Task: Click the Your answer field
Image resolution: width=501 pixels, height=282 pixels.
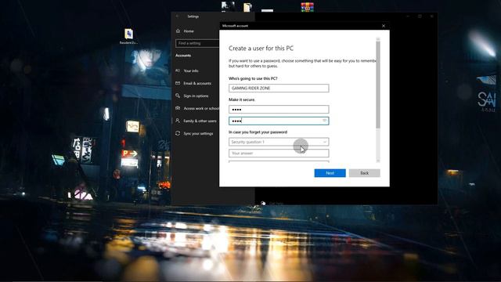Action: click(x=279, y=154)
